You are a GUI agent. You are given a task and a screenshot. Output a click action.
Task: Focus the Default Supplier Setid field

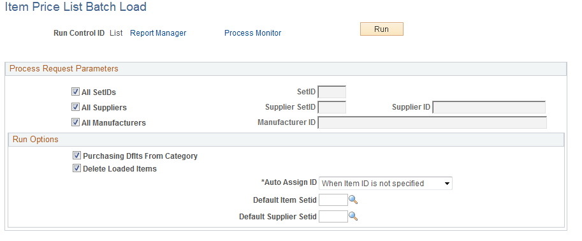click(x=333, y=216)
